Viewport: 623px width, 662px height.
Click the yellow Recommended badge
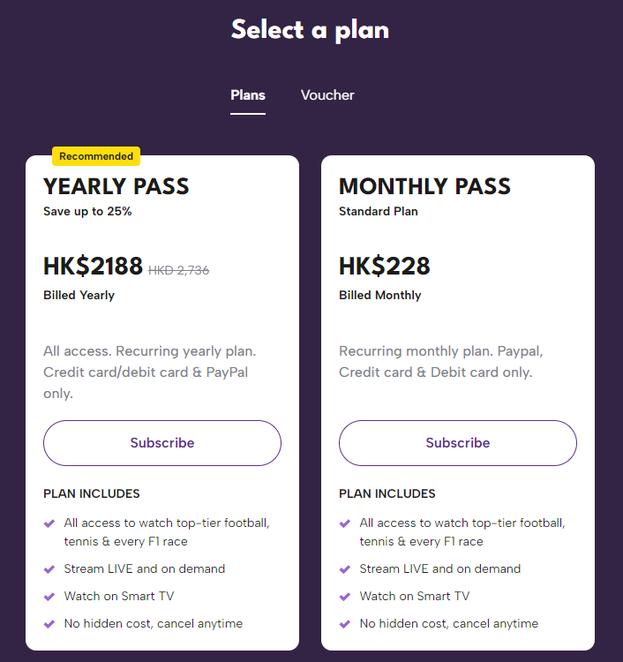[96, 156]
